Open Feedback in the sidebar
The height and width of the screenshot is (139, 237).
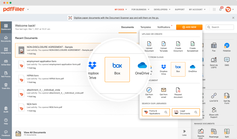pos(6,133)
